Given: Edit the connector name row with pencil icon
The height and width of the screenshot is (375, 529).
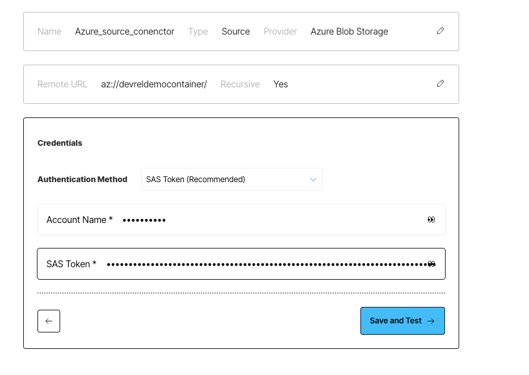Looking at the screenshot, I should (x=440, y=31).
